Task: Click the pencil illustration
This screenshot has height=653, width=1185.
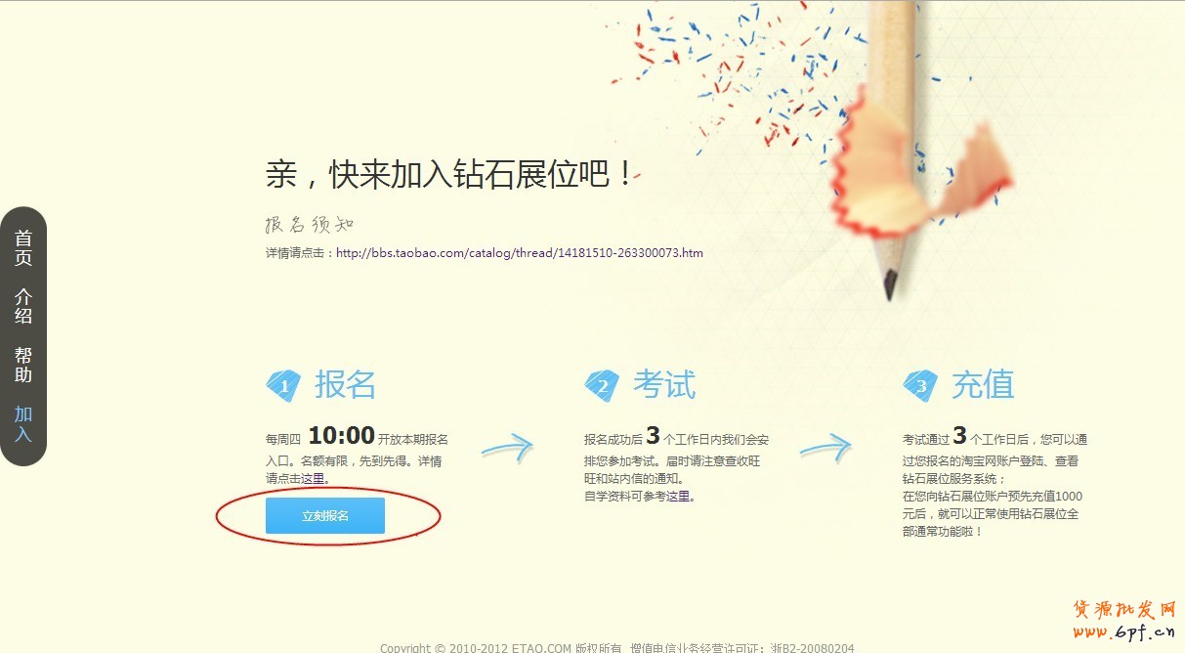Action: [891, 147]
